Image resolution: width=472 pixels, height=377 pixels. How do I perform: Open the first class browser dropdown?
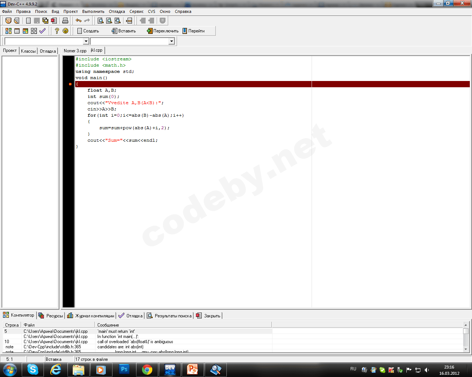pyautogui.click(x=86, y=41)
